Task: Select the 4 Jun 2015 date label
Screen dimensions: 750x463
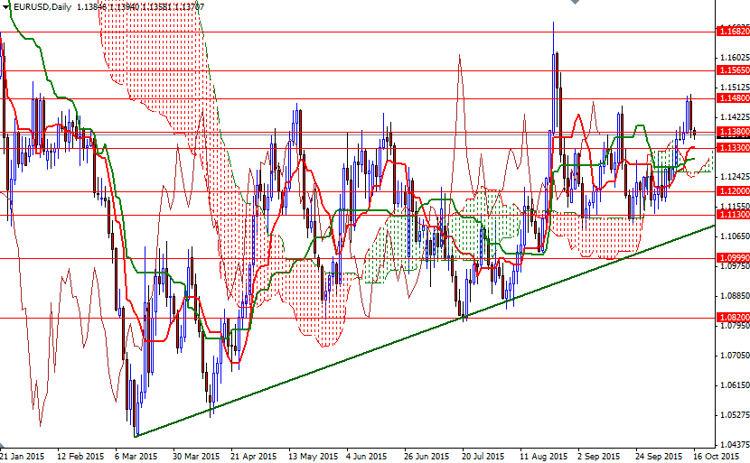Action: point(366,457)
